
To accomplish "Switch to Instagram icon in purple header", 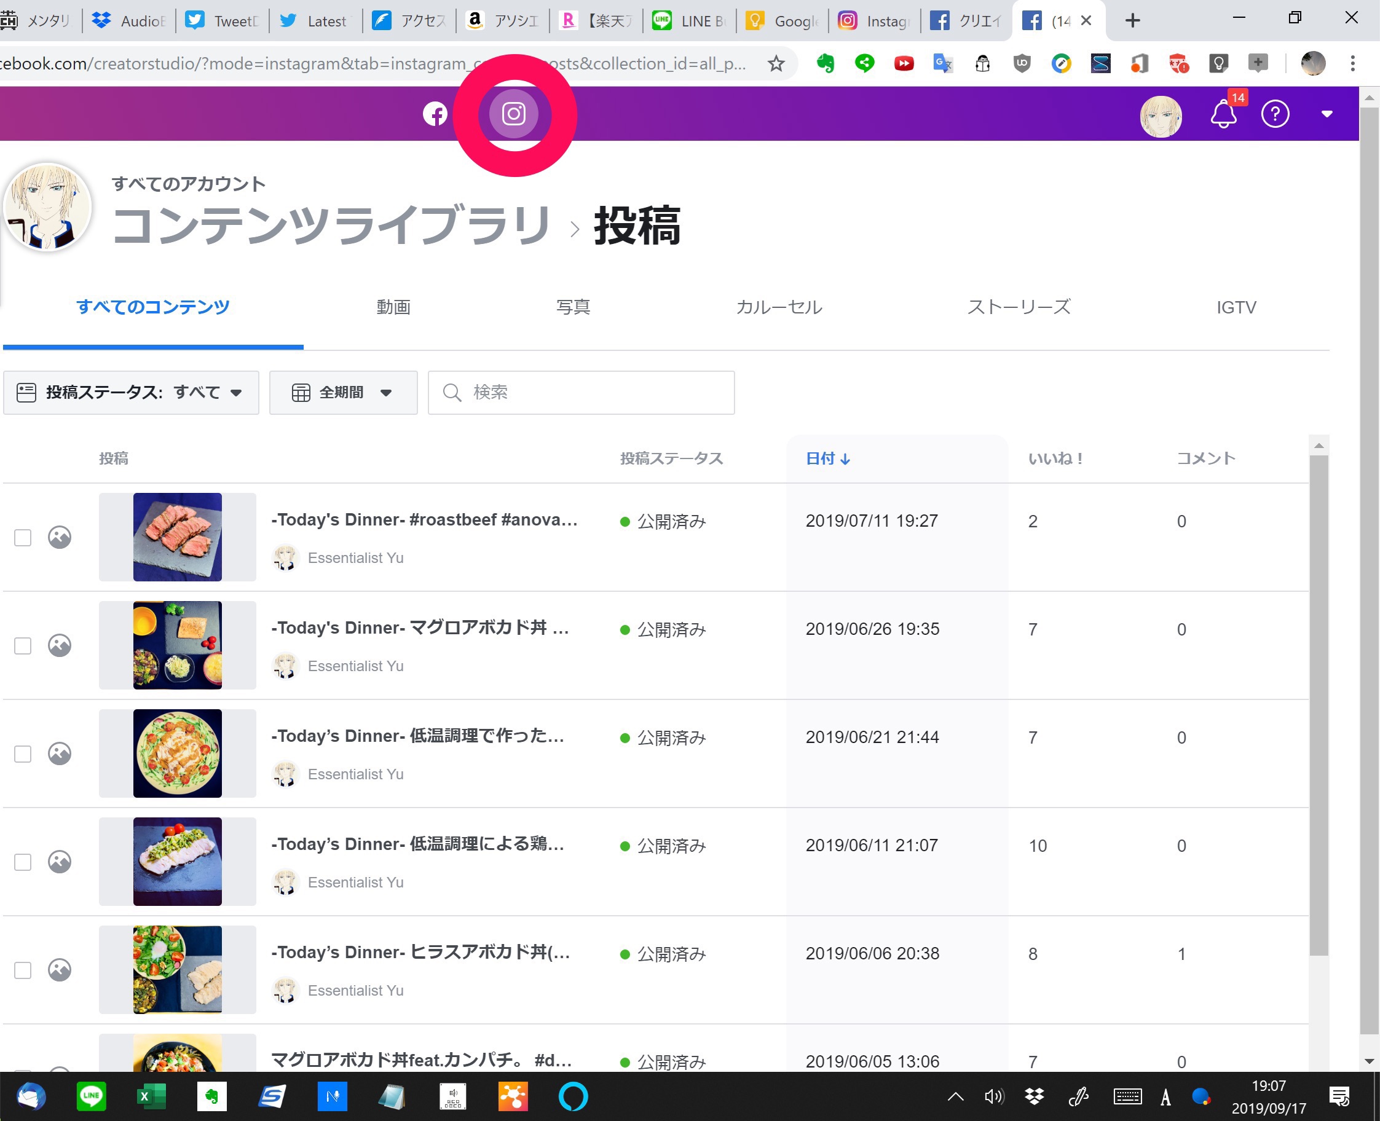I will click(x=513, y=114).
